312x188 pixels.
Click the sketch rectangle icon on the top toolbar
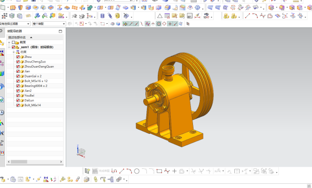pyautogui.click(x=3, y=8)
